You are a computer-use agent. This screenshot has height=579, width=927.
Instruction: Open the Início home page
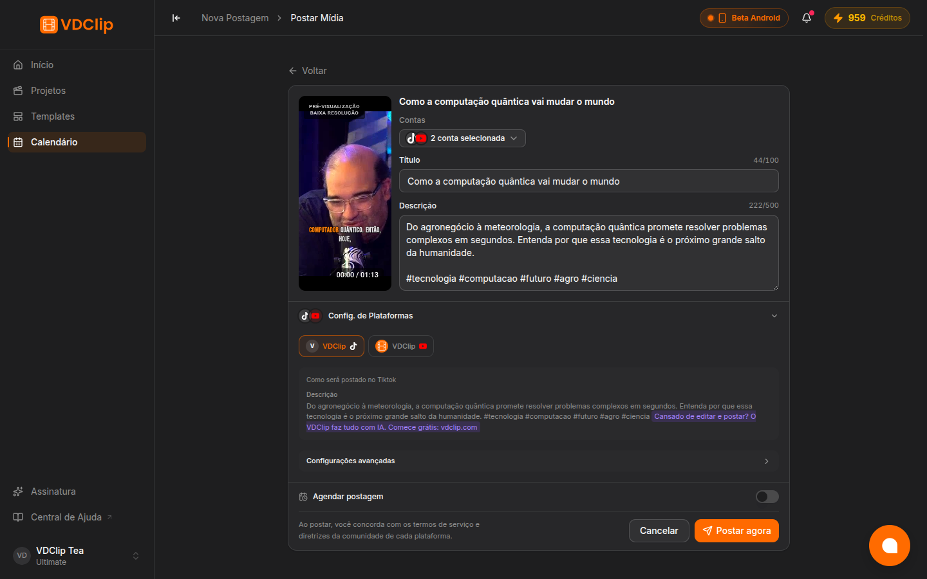[77, 65]
